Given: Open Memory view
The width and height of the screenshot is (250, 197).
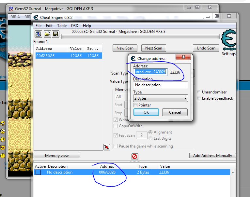Looking at the screenshot, I should tap(57, 155).
